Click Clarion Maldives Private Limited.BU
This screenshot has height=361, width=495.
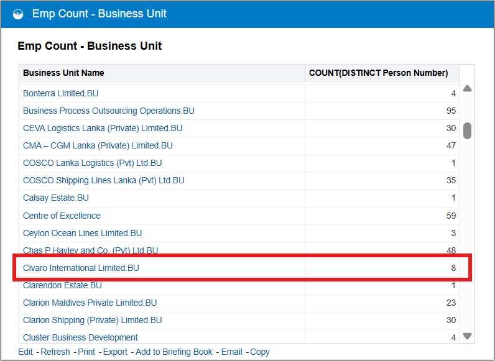click(x=90, y=303)
